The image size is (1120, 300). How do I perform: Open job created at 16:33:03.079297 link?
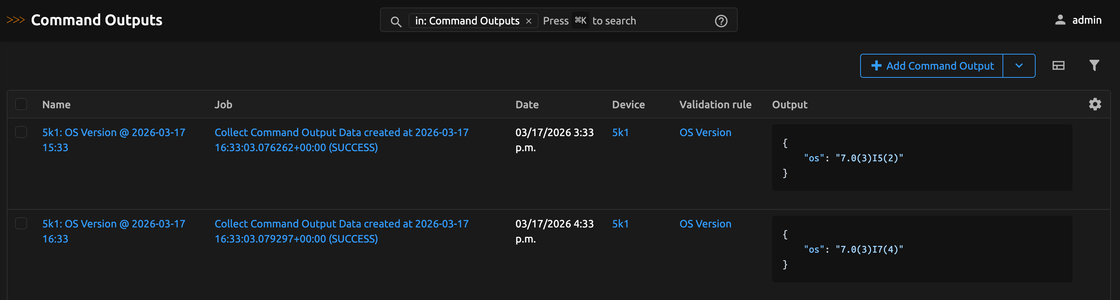coord(341,231)
